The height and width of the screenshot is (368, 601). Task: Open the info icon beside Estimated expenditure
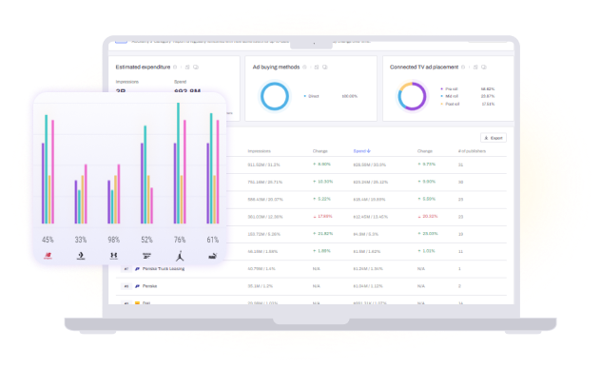[x=175, y=68]
